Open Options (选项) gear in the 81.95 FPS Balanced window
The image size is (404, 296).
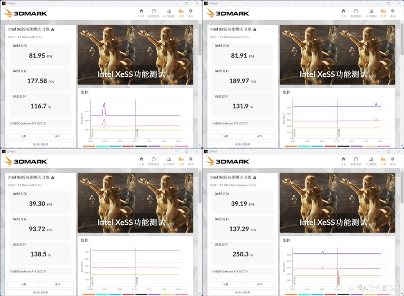(191, 13)
